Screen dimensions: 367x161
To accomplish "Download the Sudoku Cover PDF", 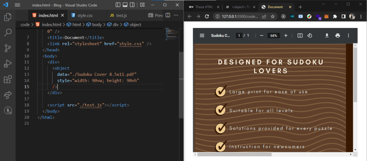I will (327, 35).
